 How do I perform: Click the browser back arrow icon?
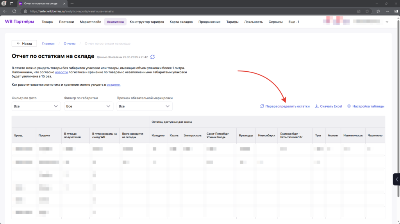click(5, 11)
